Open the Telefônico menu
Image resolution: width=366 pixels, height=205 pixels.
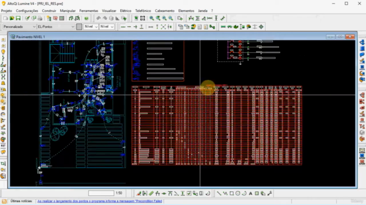tap(143, 11)
